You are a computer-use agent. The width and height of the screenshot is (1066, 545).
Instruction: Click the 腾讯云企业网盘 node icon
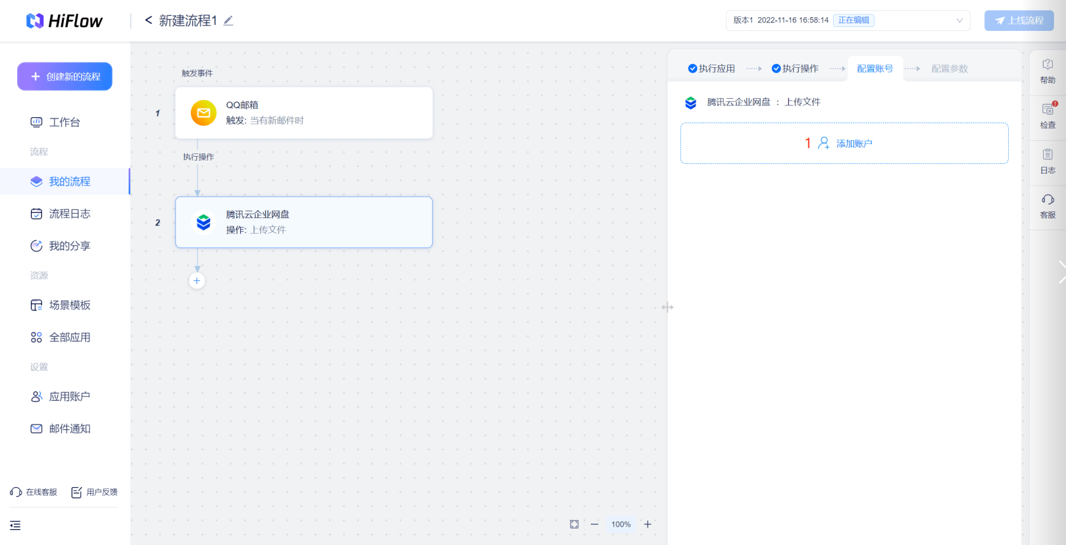click(x=204, y=222)
